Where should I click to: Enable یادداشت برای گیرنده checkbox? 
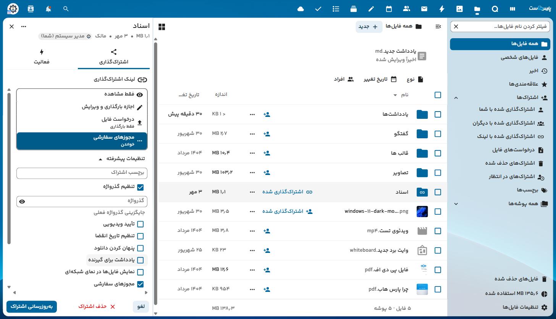click(x=141, y=260)
